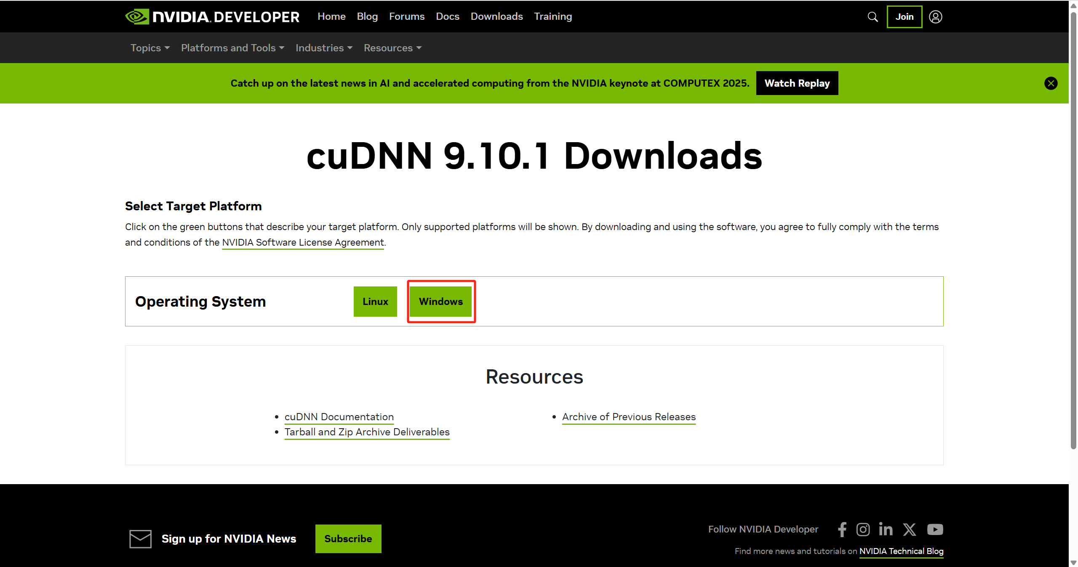
Task: Select the Windows operating system option
Action: 440,302
